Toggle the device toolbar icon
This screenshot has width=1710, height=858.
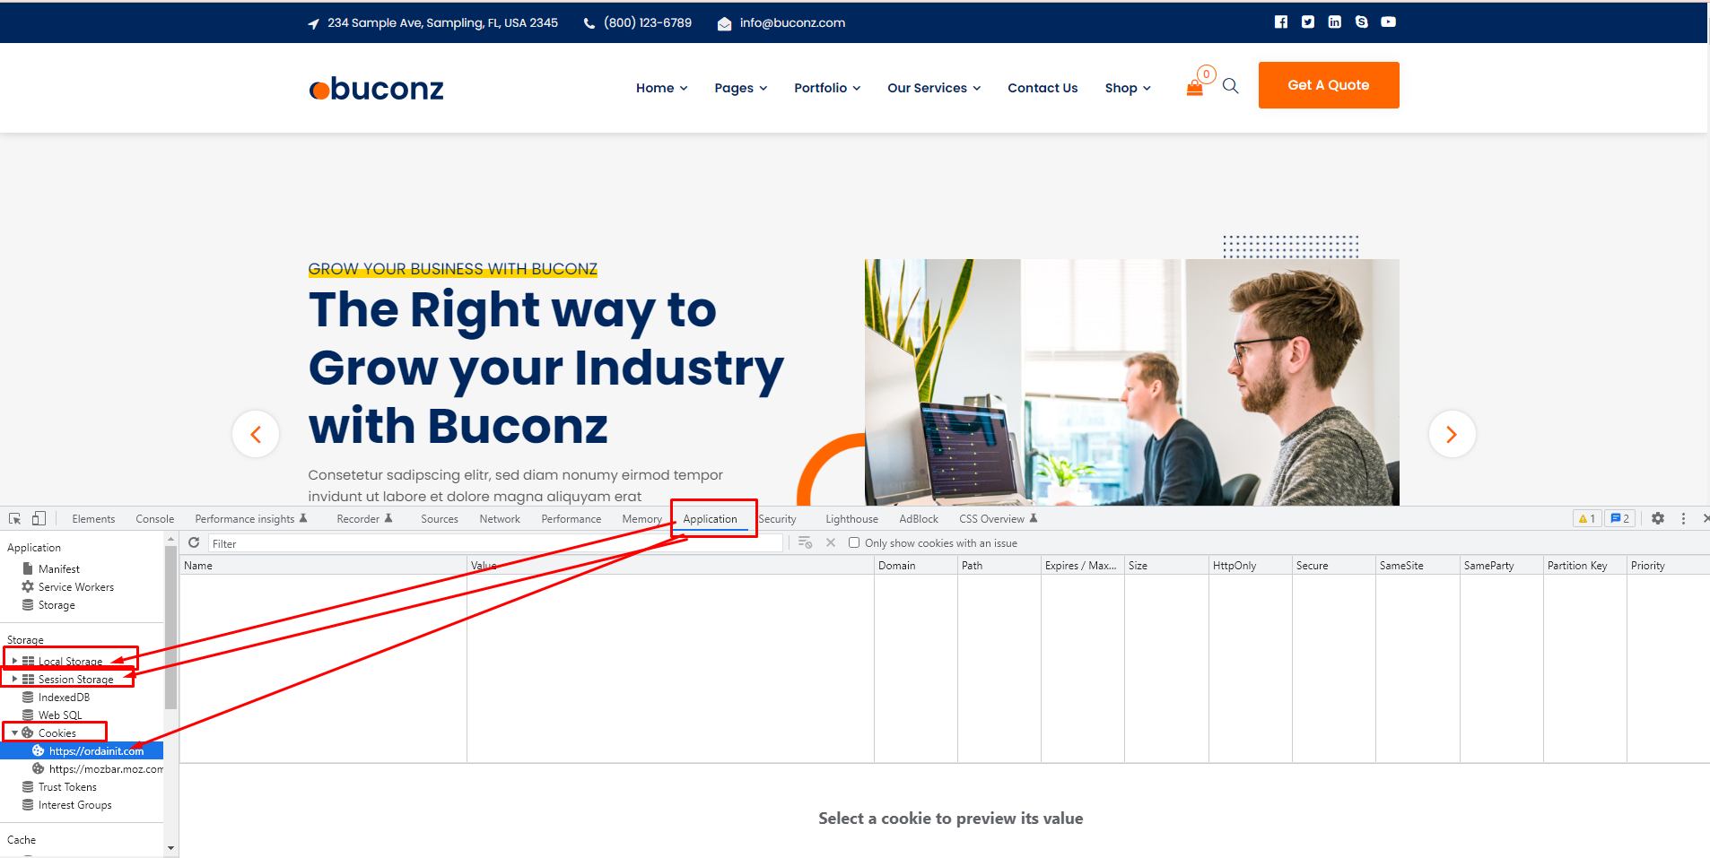click(x=39, y=519)
